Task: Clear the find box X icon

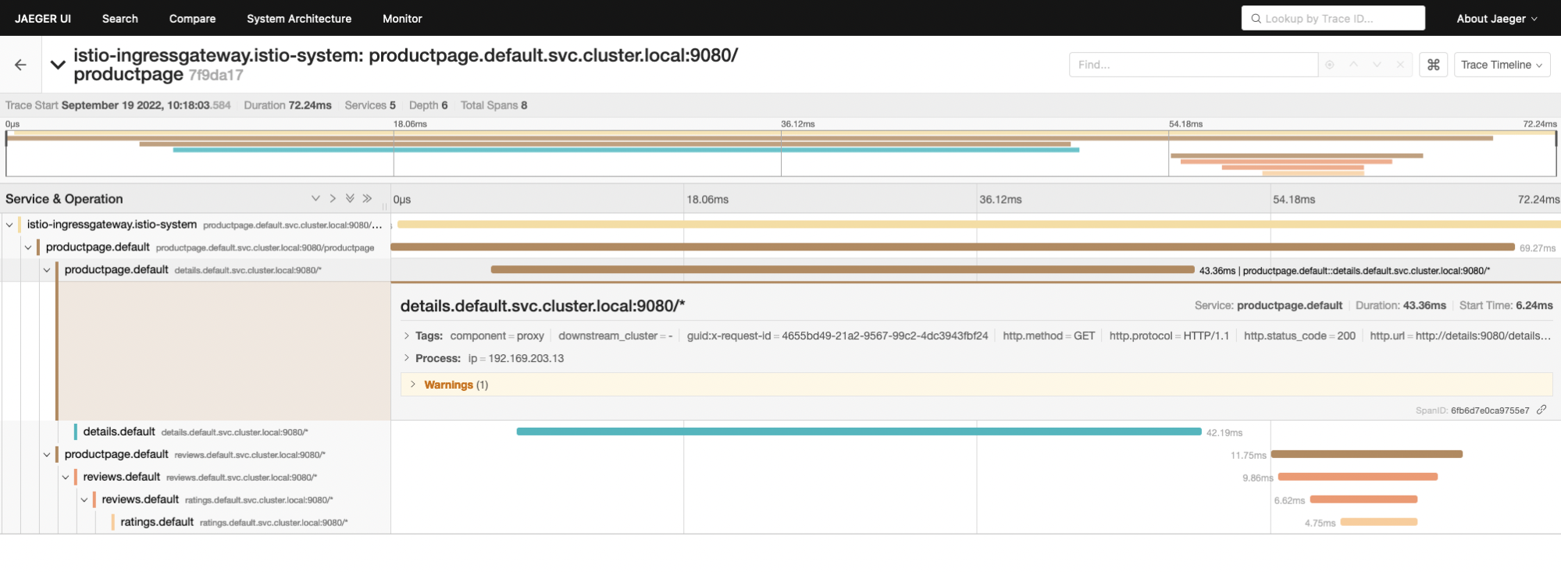Action: [x=1400, y=65]
